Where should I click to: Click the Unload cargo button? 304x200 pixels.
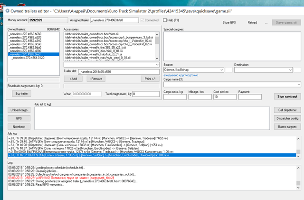pos(19,110)
